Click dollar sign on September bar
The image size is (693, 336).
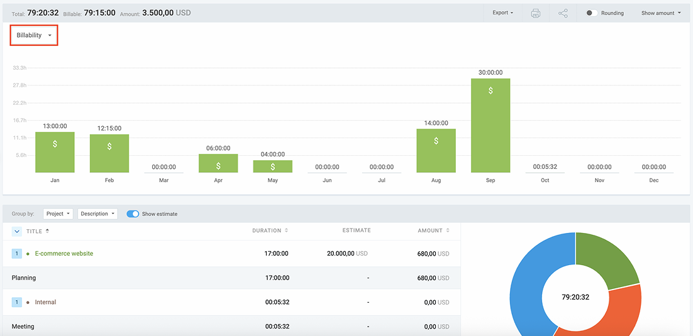pos(491,90)
